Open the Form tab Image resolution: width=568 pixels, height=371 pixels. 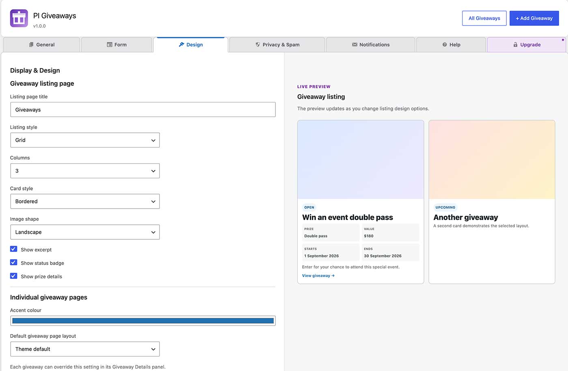117,45
